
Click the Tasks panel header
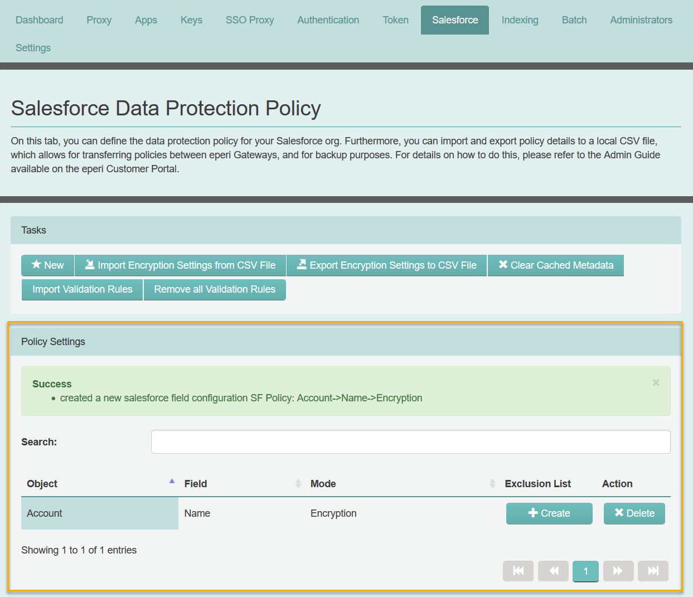tap(346, 230)
